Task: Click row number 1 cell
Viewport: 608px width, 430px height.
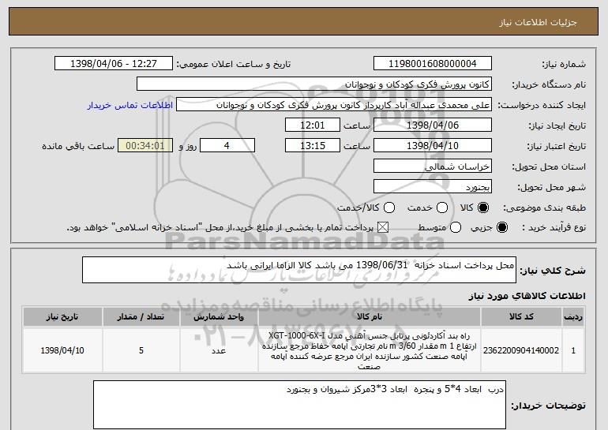Action: click(573, 350)
